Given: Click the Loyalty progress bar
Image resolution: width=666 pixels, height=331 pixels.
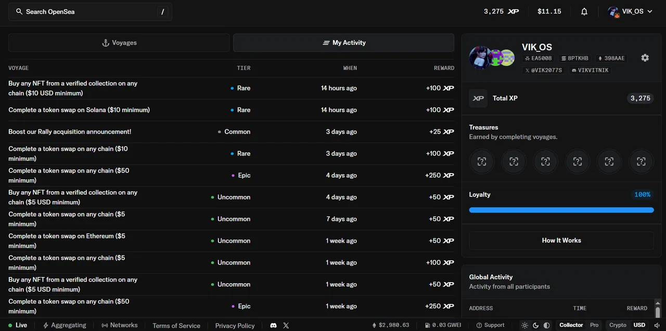Looking at the screenshot, I should coord(561,210).
